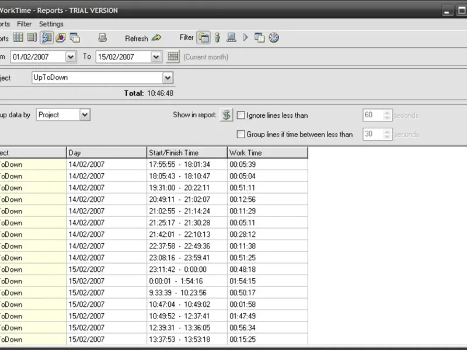
Task: Select the time range 12:39:31 - 13:36:05
Action: (180, 328)
